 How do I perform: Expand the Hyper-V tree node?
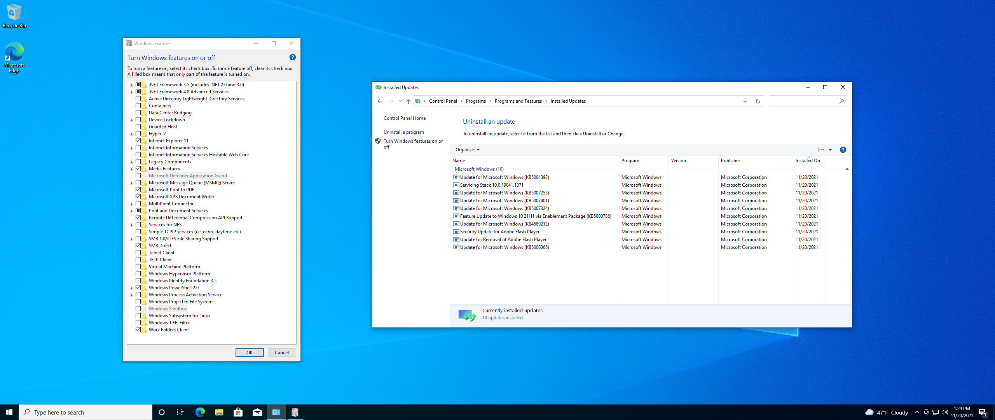[131, 134]
